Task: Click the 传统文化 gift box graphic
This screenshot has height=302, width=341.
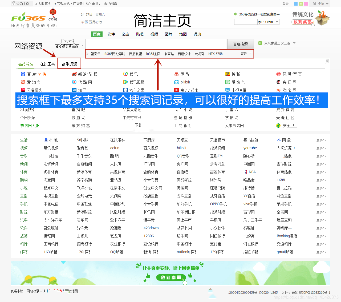Action: pos(322,18)
